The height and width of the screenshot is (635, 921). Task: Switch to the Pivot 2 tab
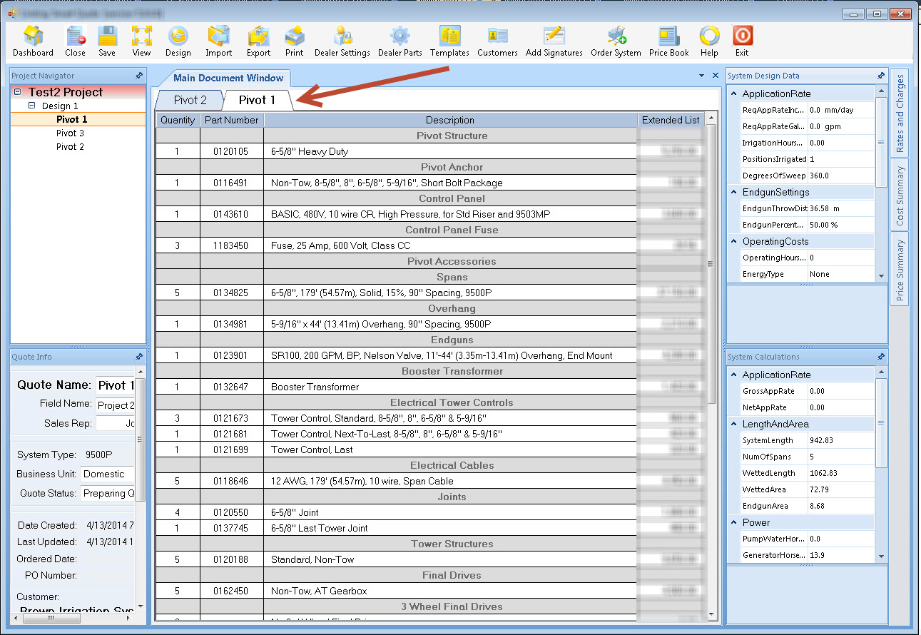(x=190, y=101)
